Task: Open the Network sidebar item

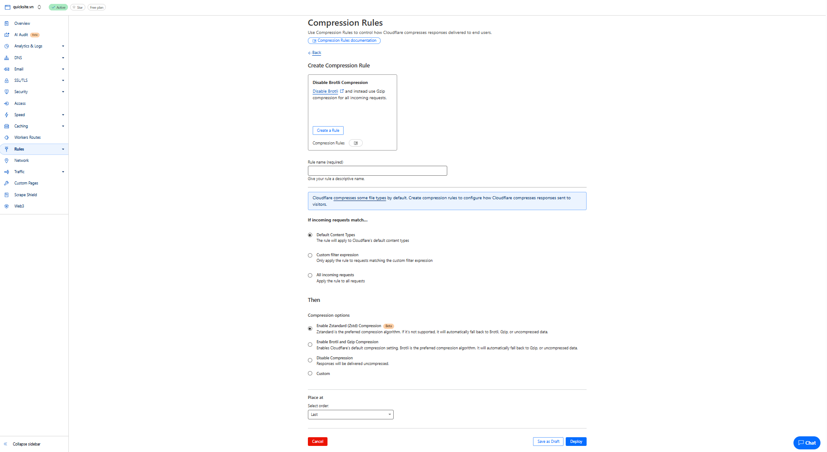Action: point(21,161)
